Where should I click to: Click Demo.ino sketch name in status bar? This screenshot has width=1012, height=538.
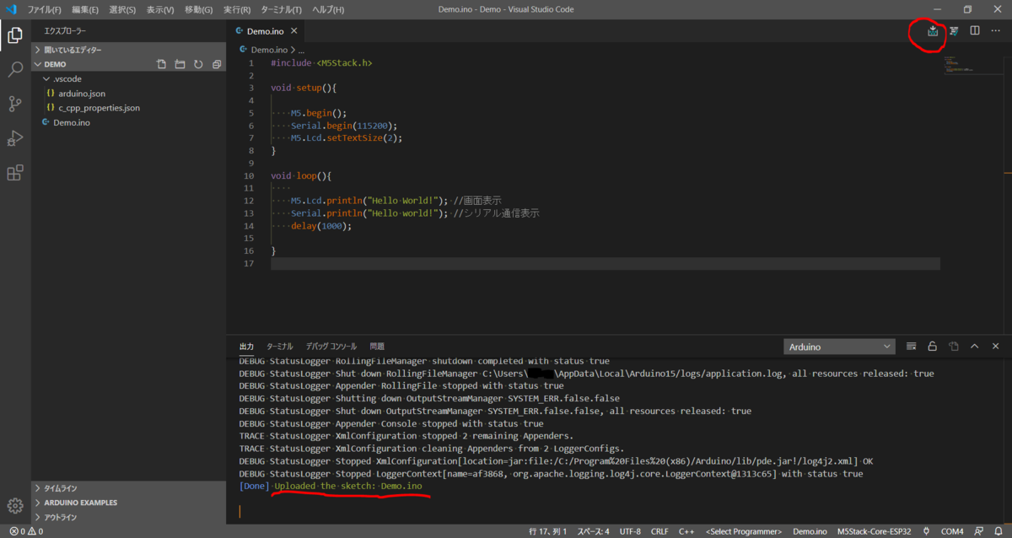click(810, 531)
